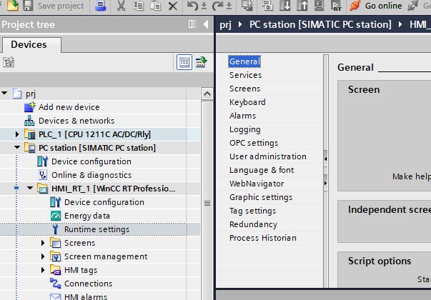Click the Online & diagnostics stethoscope icon

[43, 175]
